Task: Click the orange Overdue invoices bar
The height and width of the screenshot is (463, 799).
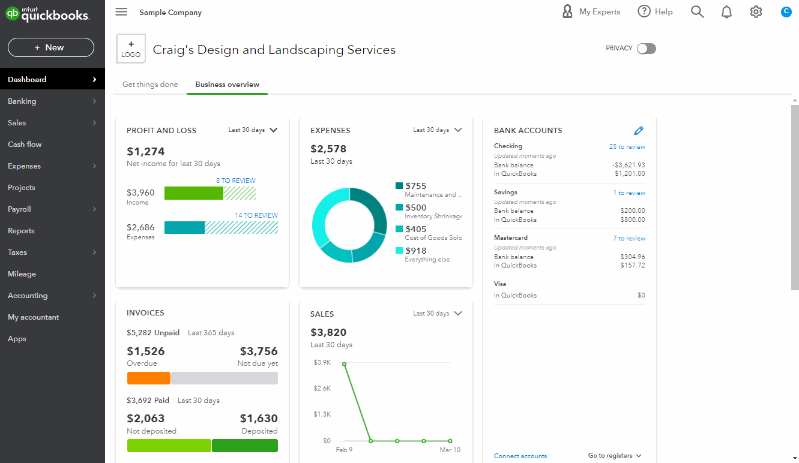Action: click(149, 378)
